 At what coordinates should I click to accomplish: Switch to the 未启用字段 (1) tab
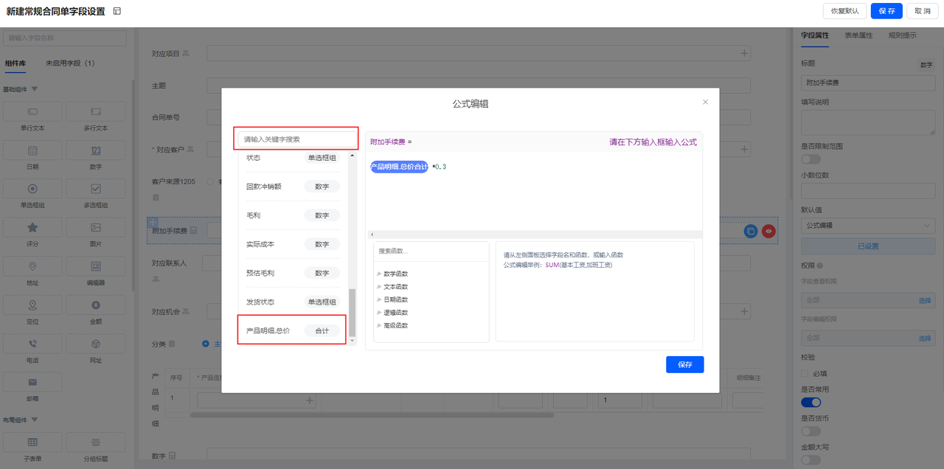tap(70, 63)
